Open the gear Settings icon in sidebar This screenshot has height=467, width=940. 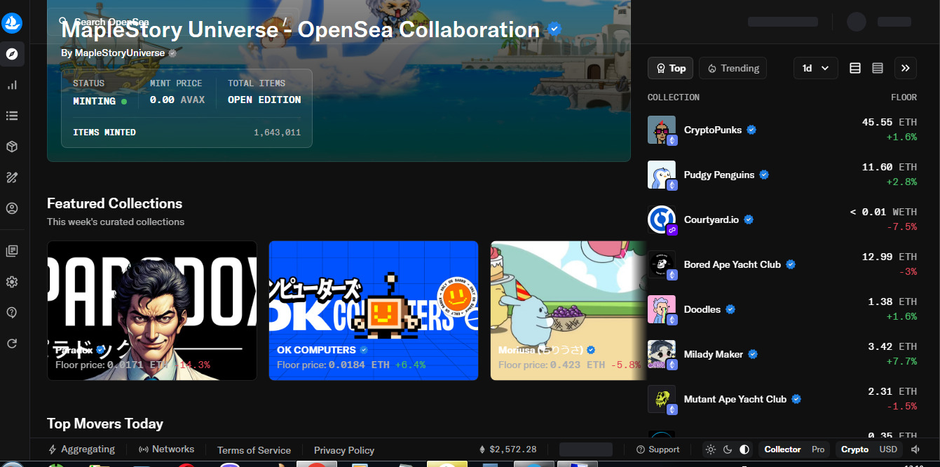[12, 281]
